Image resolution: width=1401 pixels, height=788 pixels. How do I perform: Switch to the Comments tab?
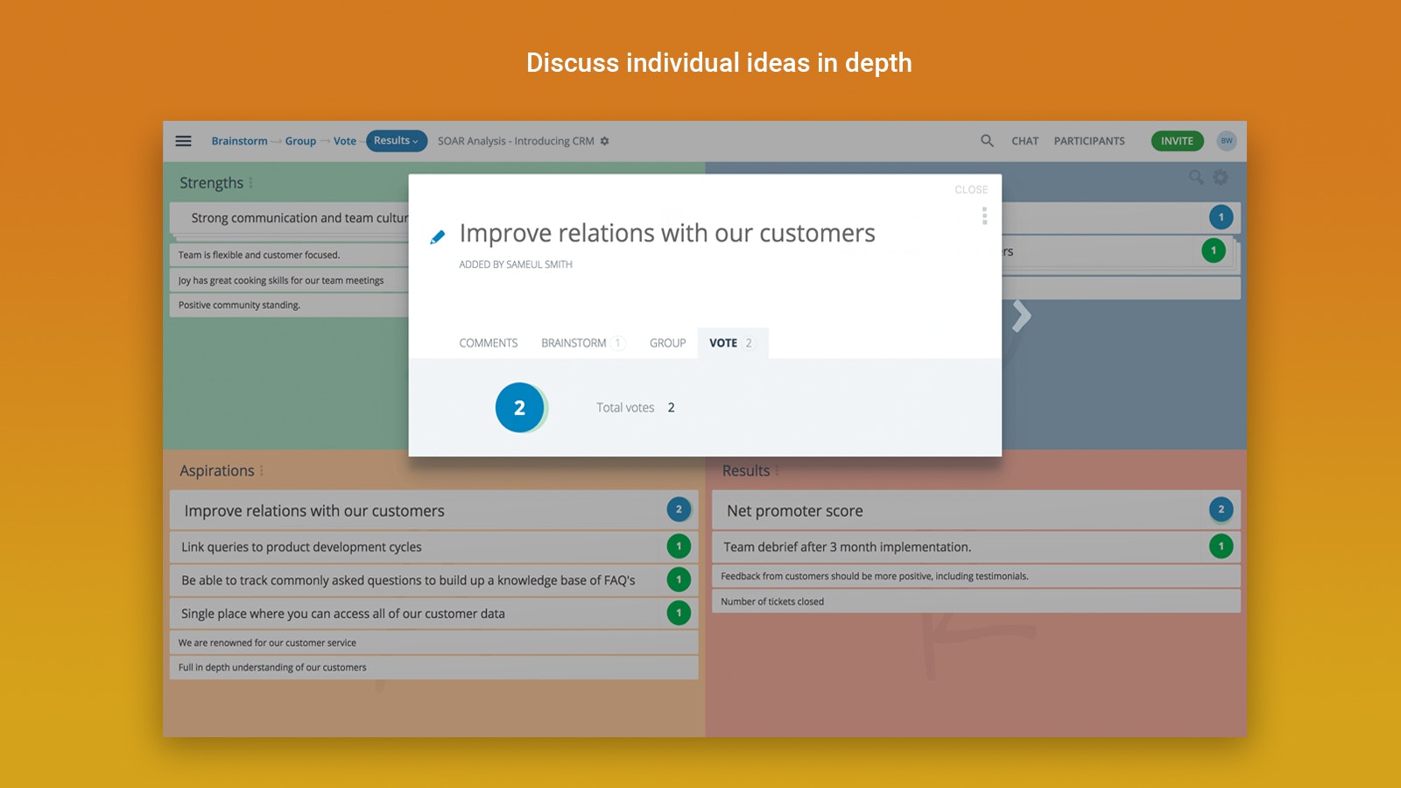[488, 342]
